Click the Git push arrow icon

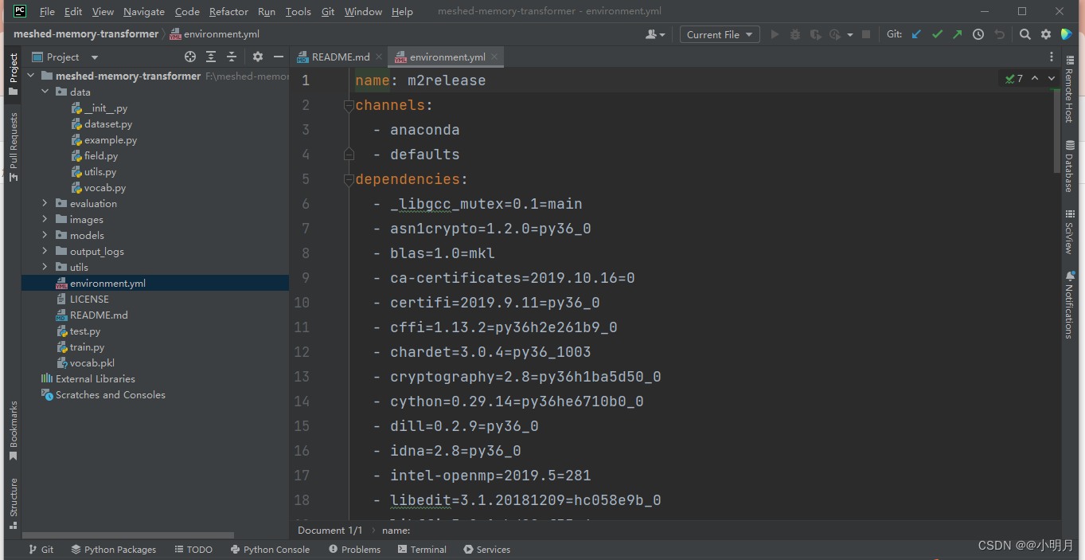coord(958,34)
